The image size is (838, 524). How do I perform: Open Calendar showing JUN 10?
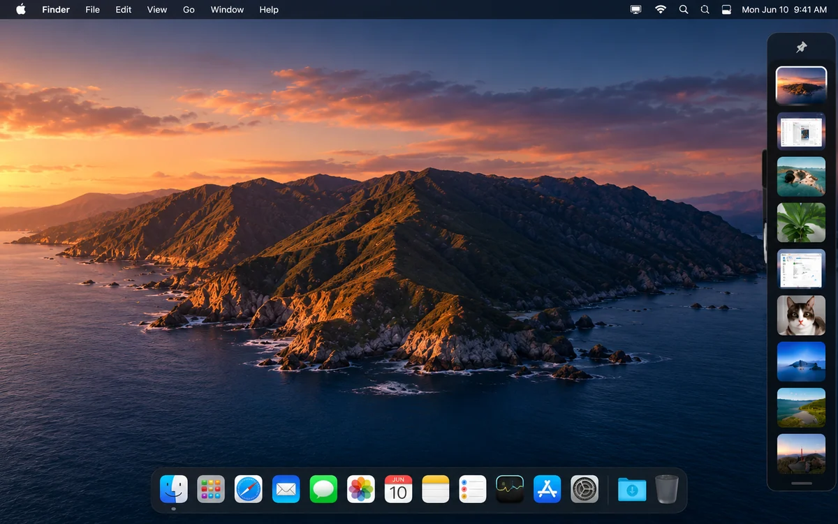(398, 489)
